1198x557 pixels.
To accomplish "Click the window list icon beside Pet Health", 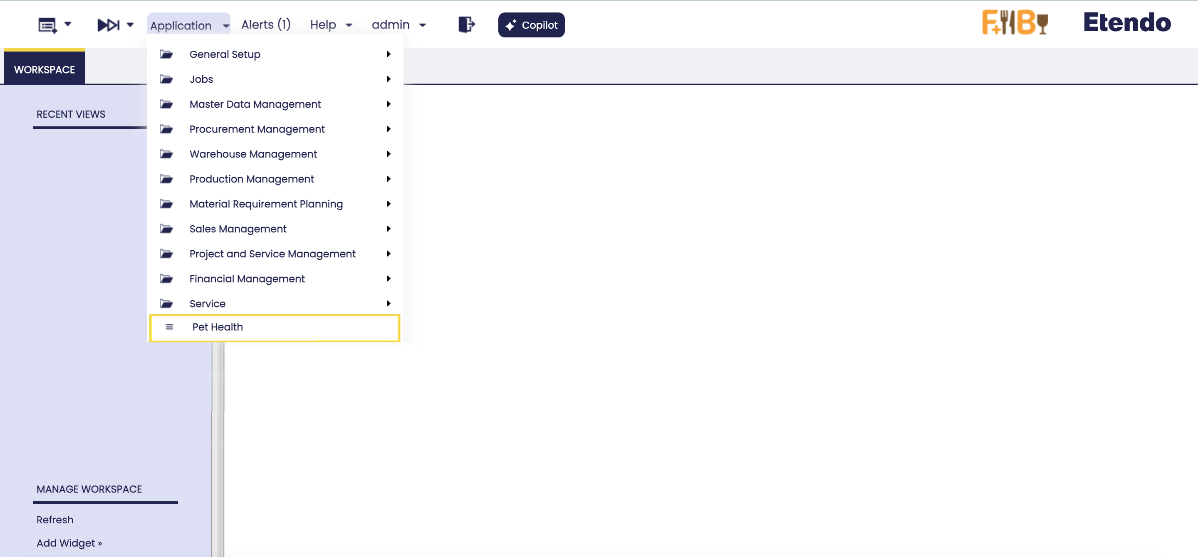I will tap(169, 327).
